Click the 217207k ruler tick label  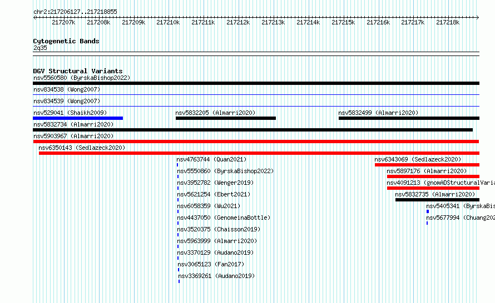coord(63,22)
